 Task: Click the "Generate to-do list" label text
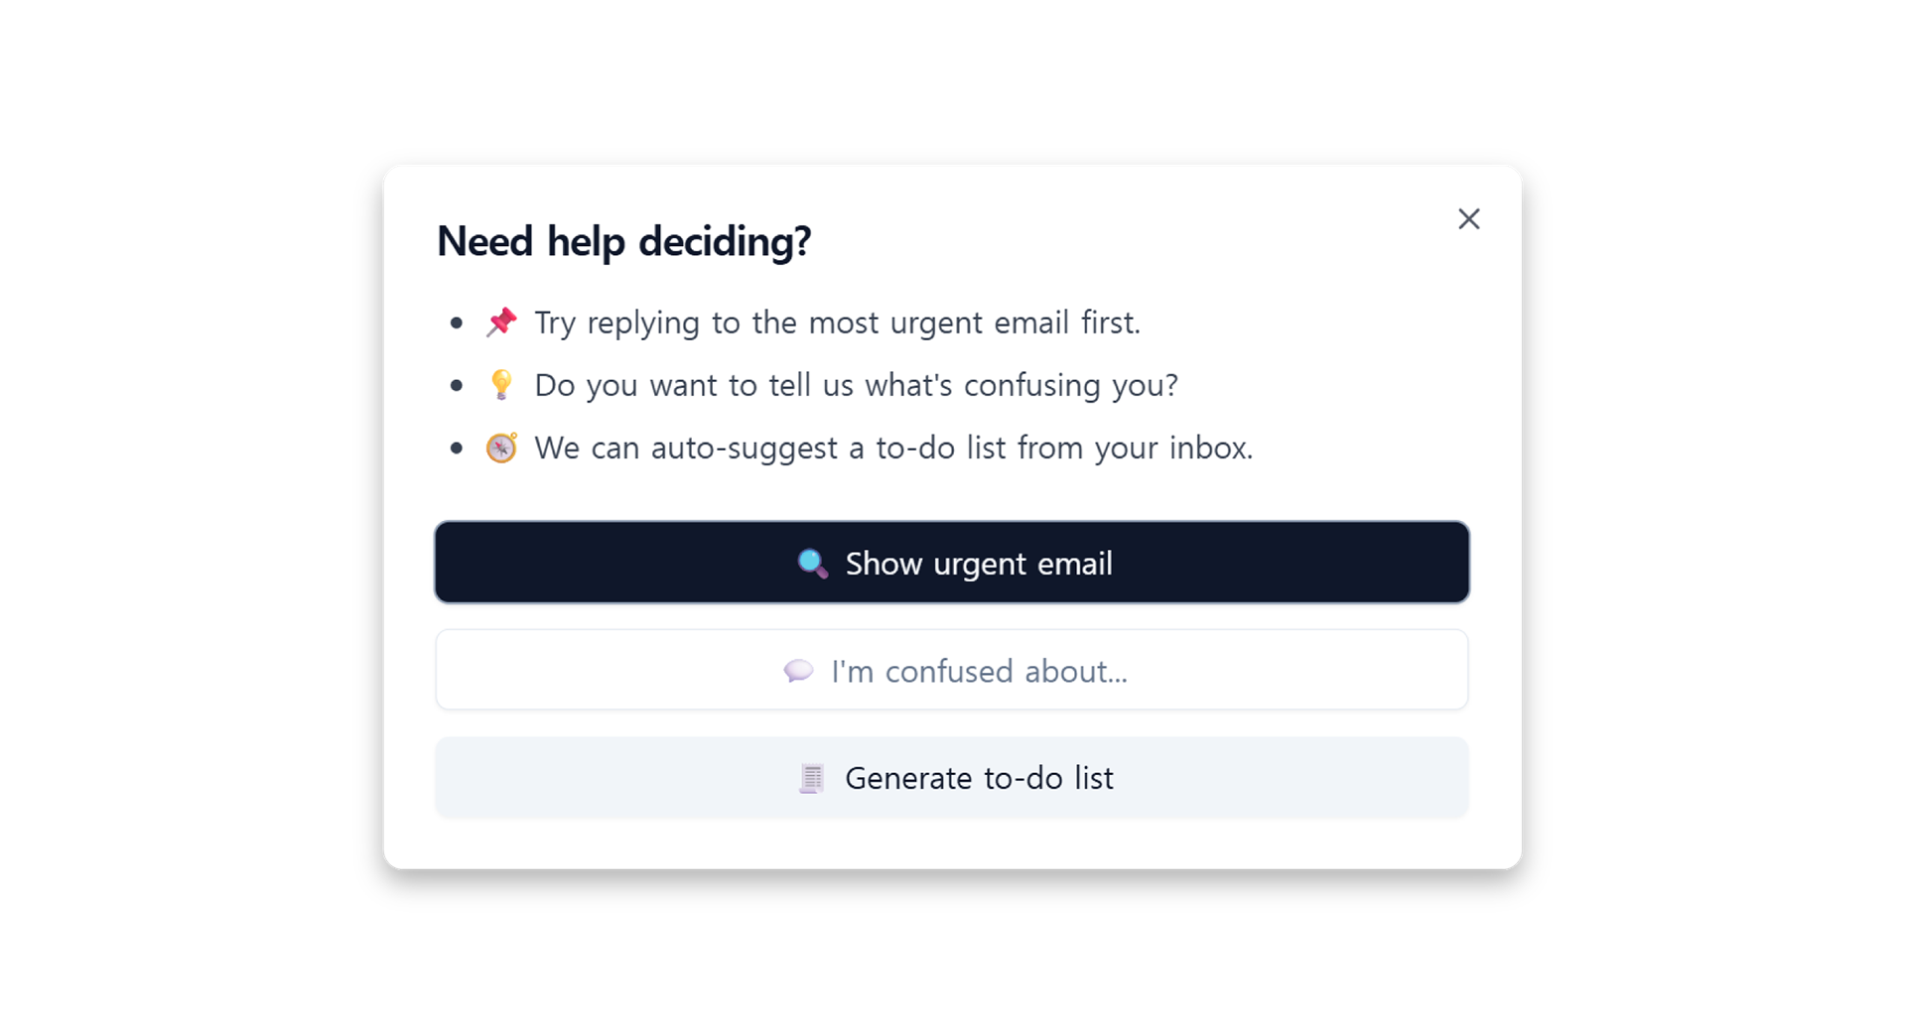[x=979, y=778]
